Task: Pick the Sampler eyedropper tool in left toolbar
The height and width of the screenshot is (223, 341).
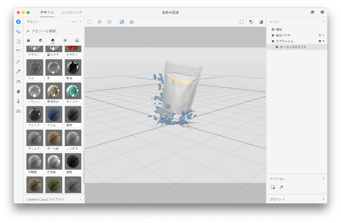Action: [18, 71]
